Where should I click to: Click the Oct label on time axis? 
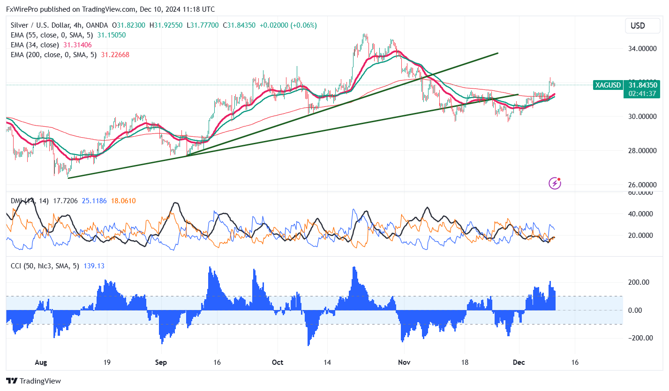point(278,362)
